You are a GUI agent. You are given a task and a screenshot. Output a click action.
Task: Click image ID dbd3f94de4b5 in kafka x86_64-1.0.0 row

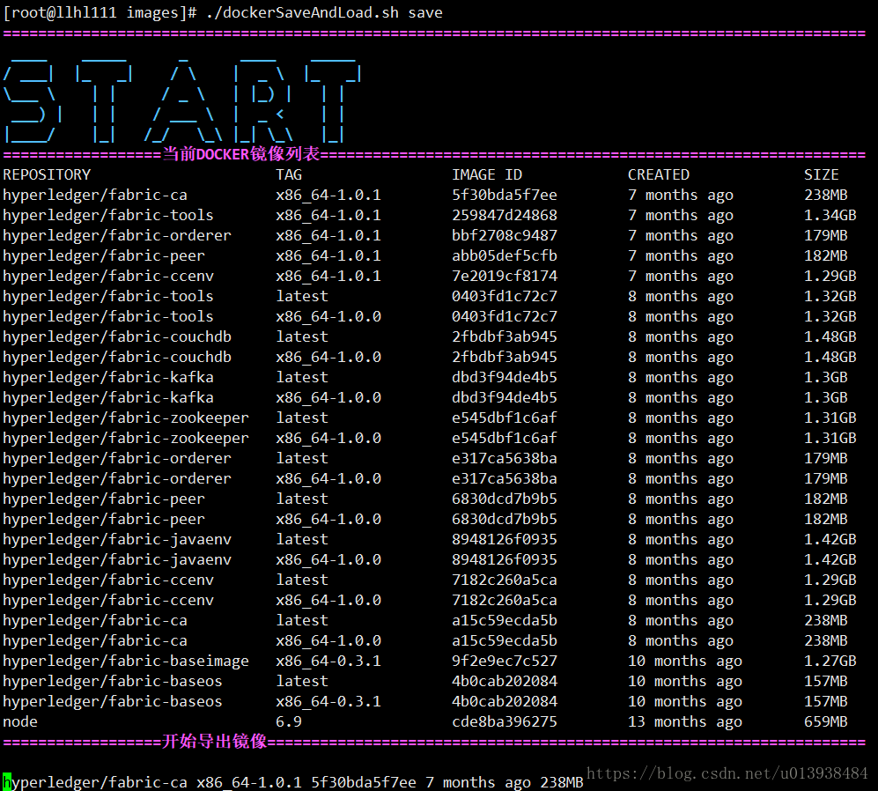[x=504, y=397]
